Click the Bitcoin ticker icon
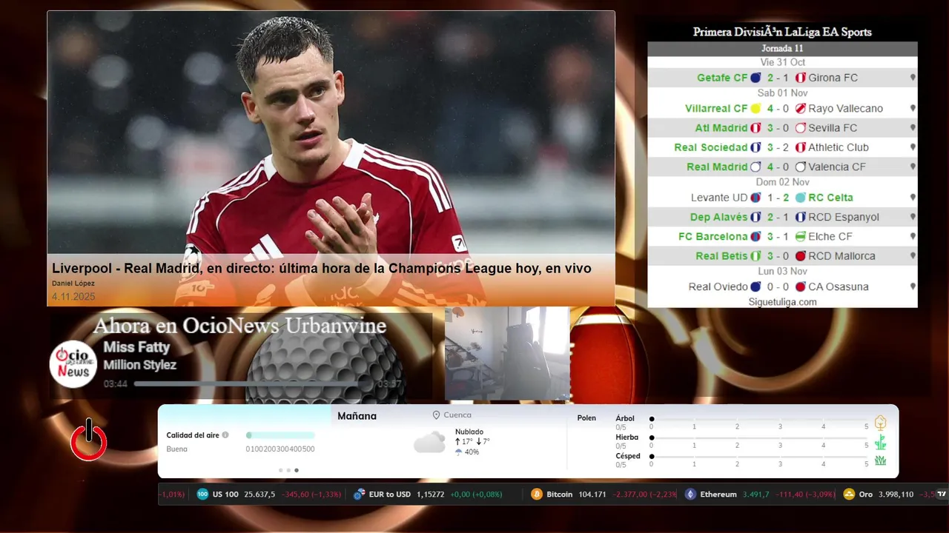Image resolution: width=949 pixels, height=533 pixels. pyautogui.click(x=537, y=495)
